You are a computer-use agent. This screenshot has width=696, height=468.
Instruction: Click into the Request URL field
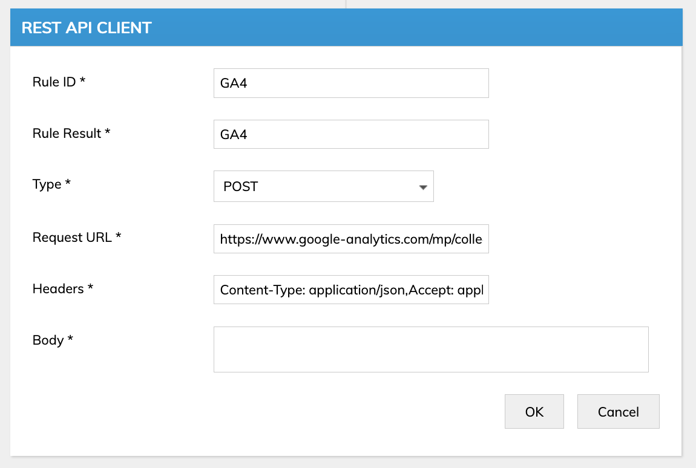click(350, 239)
